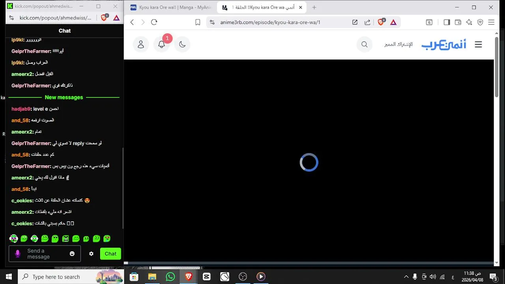The width and height of the screenshot is (505, 284).
Task: Click username and_58 on ابدأ message
Action: tap(20, 189)
